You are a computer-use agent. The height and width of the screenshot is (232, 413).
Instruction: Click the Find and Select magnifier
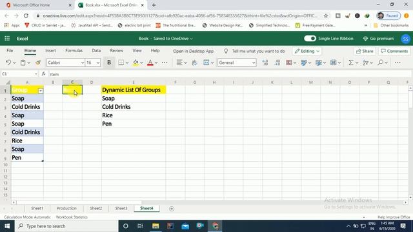[380, 63]
